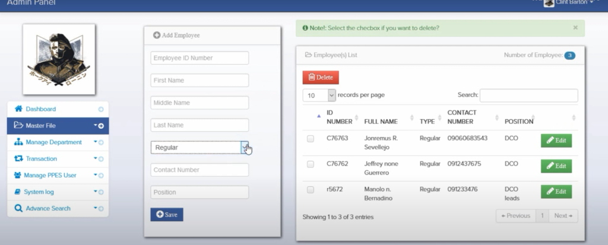
Task: Click the Manage Department sitemap icon
Action: click(x=18, y=142)
